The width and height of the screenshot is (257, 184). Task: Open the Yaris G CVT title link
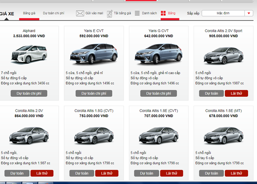[x=158, y=31]
